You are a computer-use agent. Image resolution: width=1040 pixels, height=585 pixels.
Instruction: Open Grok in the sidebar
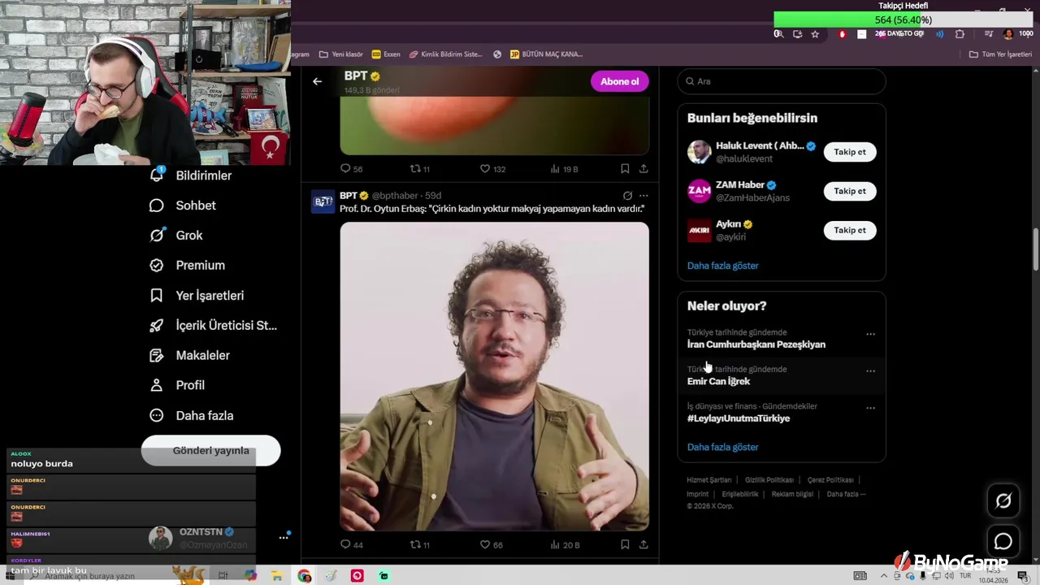[178, 236]
